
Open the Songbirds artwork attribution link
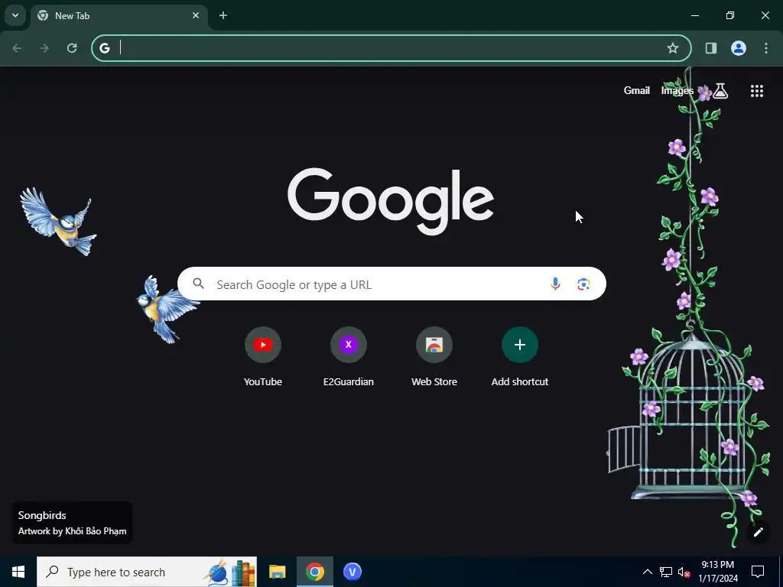(72, 523)
